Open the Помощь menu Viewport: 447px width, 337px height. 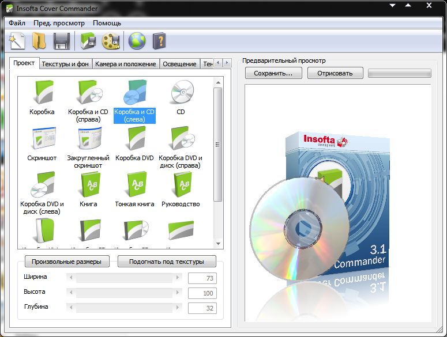(x=107, y=23)
